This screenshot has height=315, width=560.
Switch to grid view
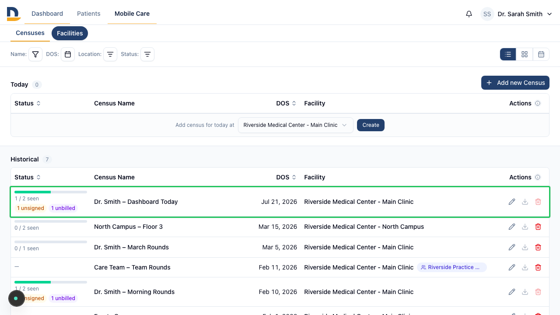pyautogui.click(x=525, y=54)
